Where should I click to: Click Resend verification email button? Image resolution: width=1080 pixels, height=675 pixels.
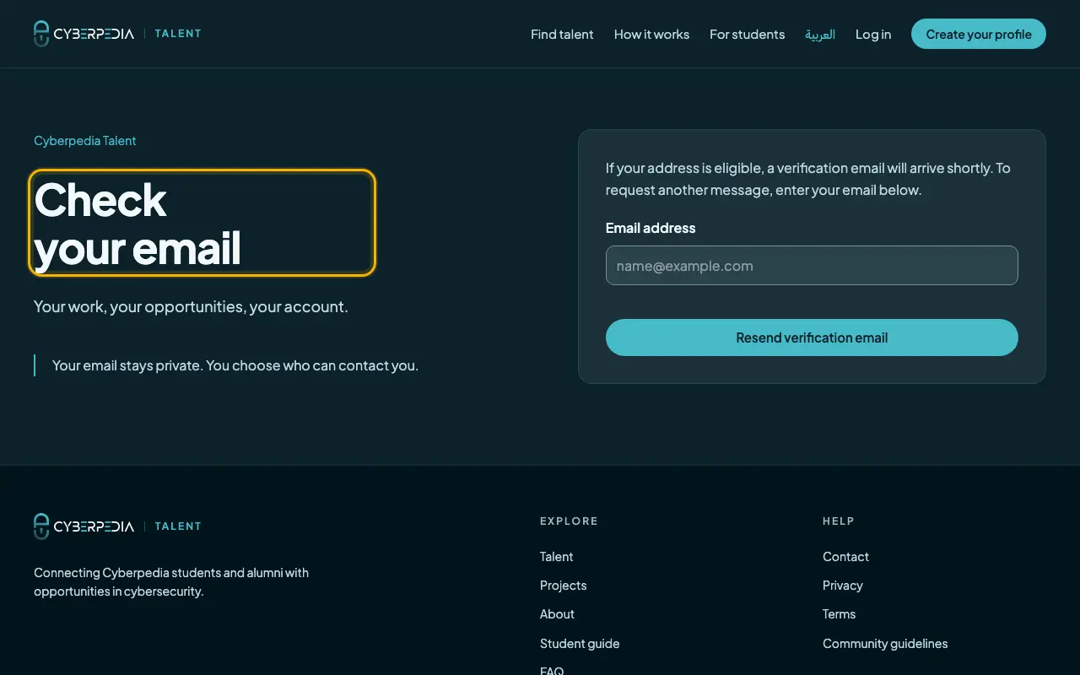(x=812, y=337)
